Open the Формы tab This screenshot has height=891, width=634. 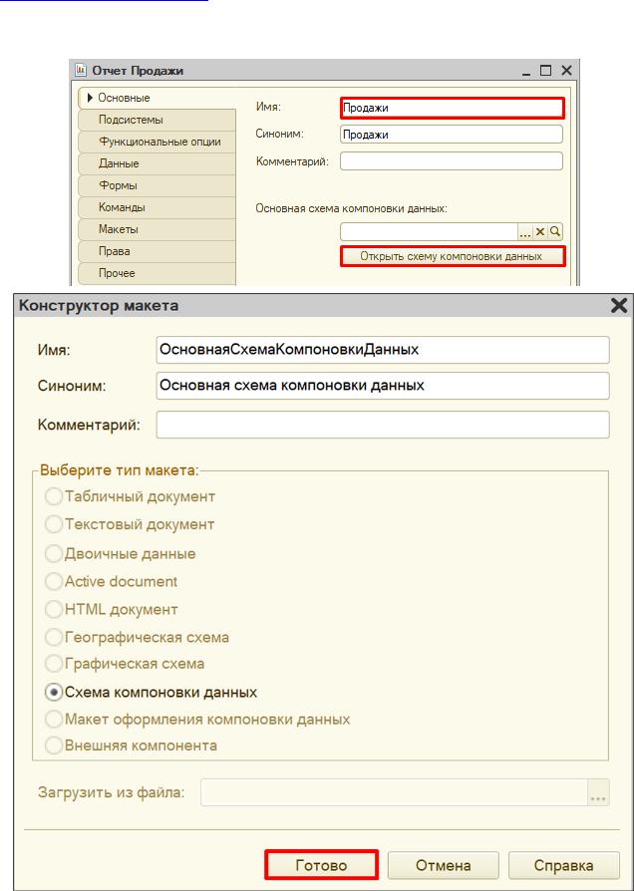pos(157,185)
